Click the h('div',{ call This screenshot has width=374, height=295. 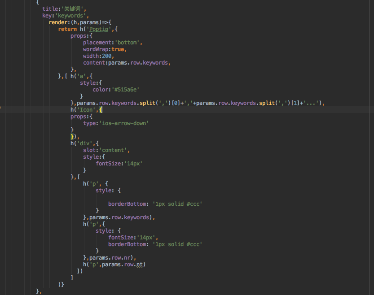pos(84,143)
